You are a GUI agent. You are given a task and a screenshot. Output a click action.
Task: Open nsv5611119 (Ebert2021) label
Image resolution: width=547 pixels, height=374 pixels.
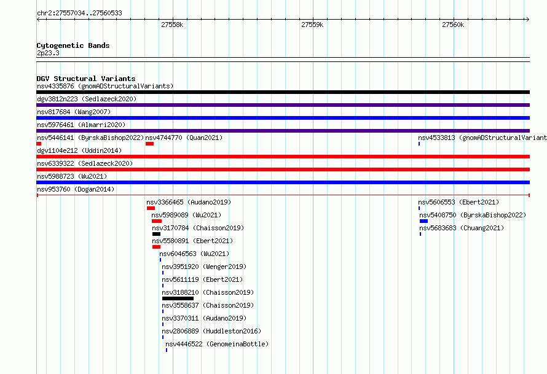pyautogui.click(x=202, y=279)
